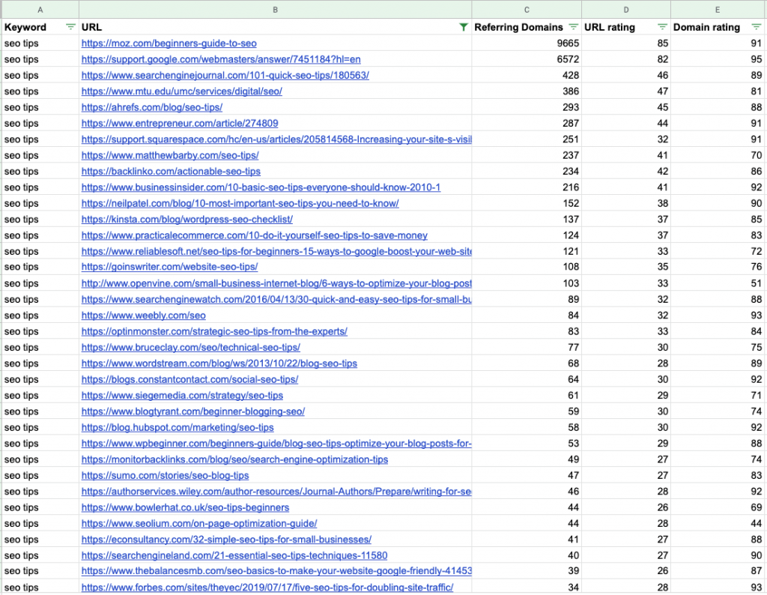
Task: Open the Keyword column filter icon
Action: pos(71,27)
